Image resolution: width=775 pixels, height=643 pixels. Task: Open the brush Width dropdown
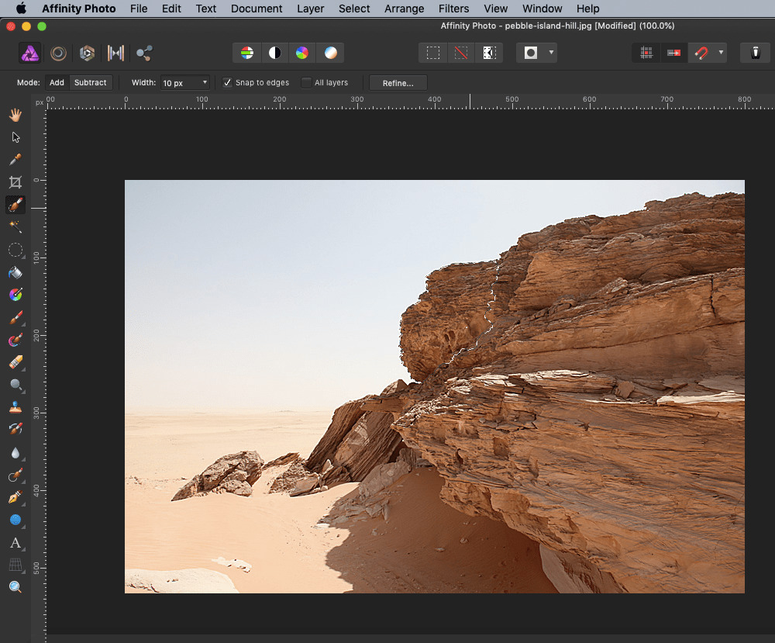205,83
